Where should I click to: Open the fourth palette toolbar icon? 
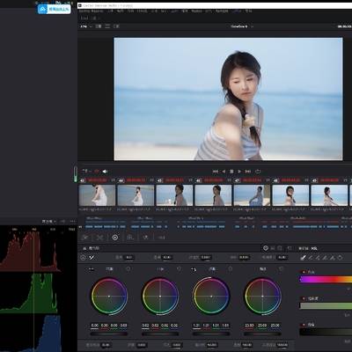tap(130, 238)
